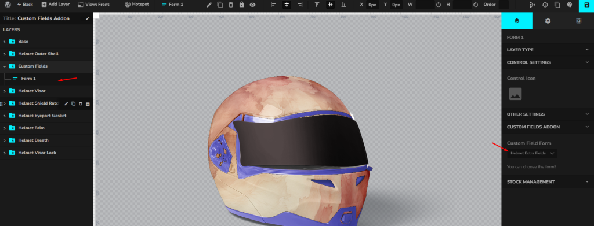594x226 pixels.
Task: Click the W width input field
Action: coord(425,5)
